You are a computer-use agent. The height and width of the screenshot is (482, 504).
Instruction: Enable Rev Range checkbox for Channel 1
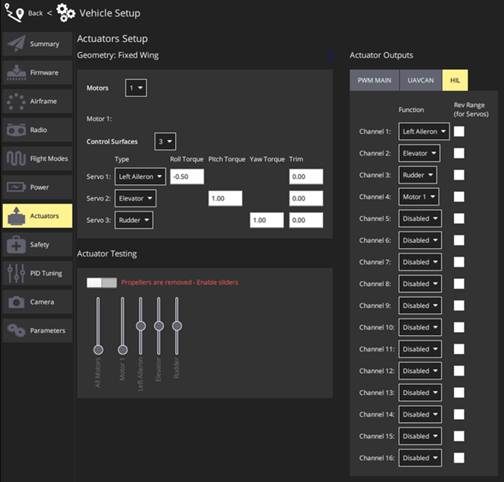459,131
